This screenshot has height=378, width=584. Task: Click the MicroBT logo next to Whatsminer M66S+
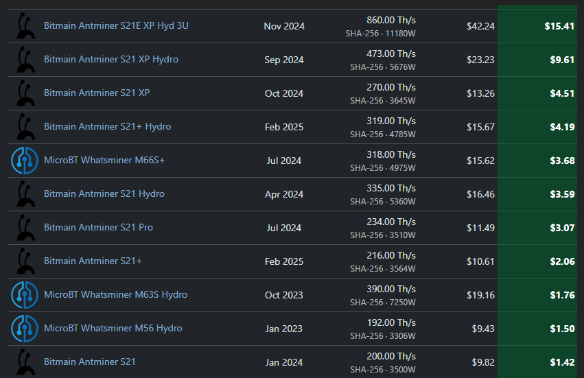point(25,161)
